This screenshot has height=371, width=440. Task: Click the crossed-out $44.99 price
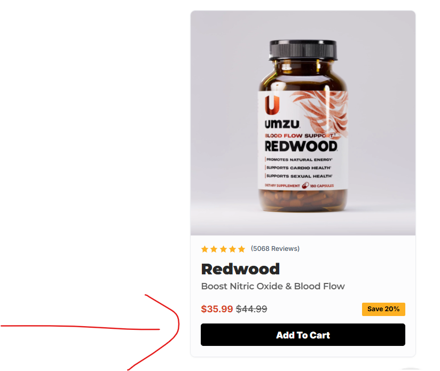(x=252, y=309)
